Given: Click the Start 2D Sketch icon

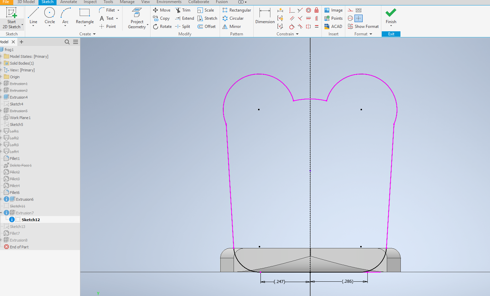Looking at the screenshot, I should (x=12, y=13).
